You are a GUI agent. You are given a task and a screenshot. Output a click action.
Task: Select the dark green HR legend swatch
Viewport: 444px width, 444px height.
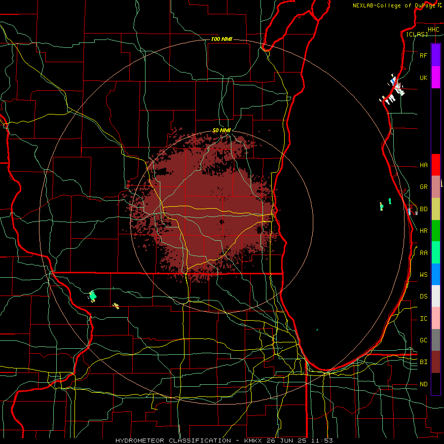coord(436,230)
